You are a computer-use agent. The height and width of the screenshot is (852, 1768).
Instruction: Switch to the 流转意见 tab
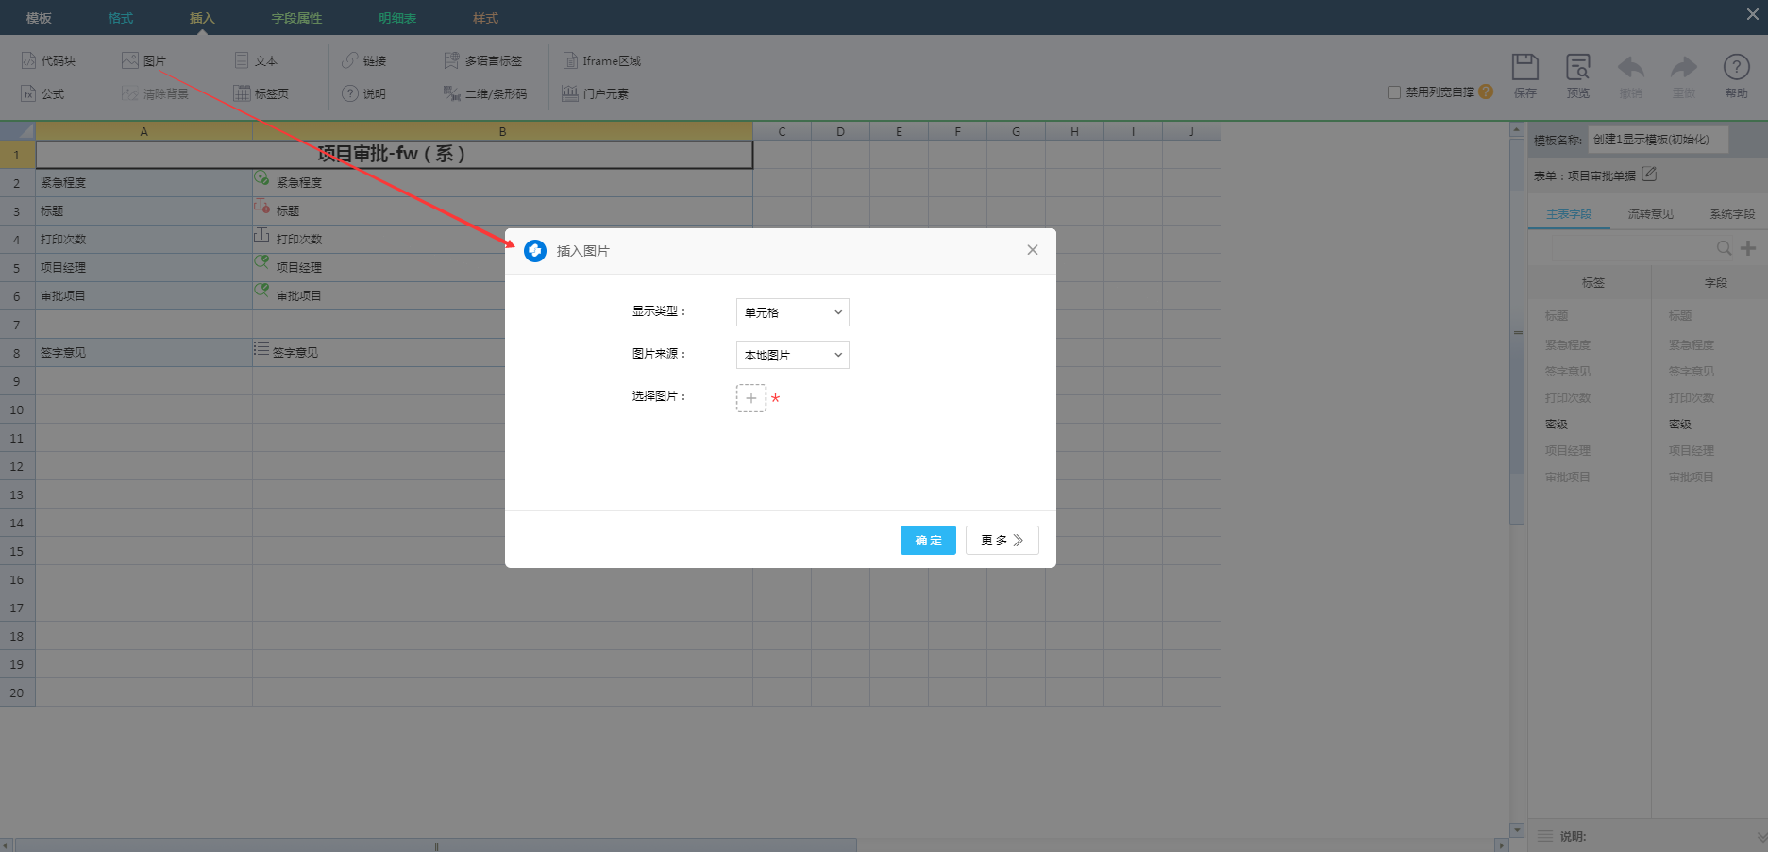pos(1650,214)
